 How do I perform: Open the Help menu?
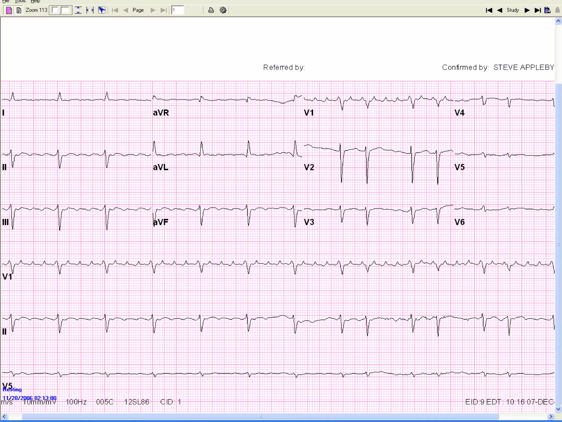click(35, 1)
